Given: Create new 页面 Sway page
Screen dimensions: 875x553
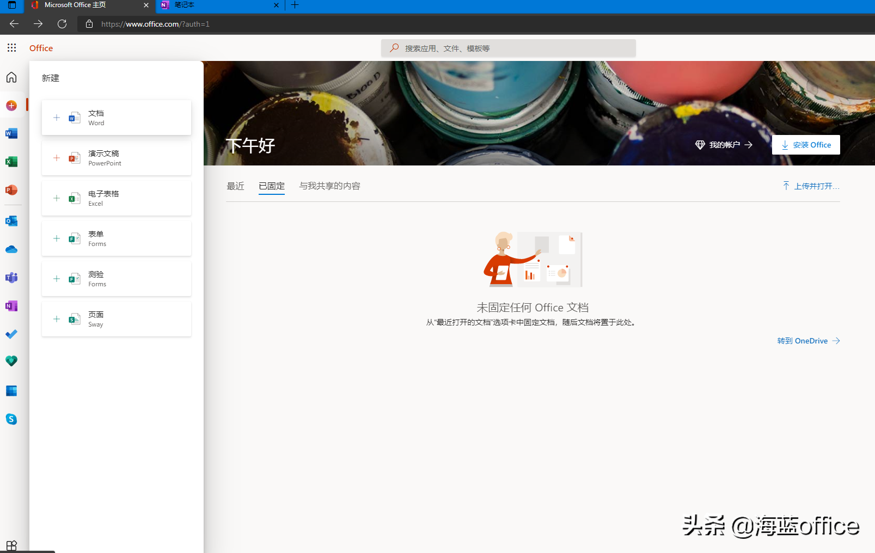Looking at the screenshot, I should [x=117, y=319].
